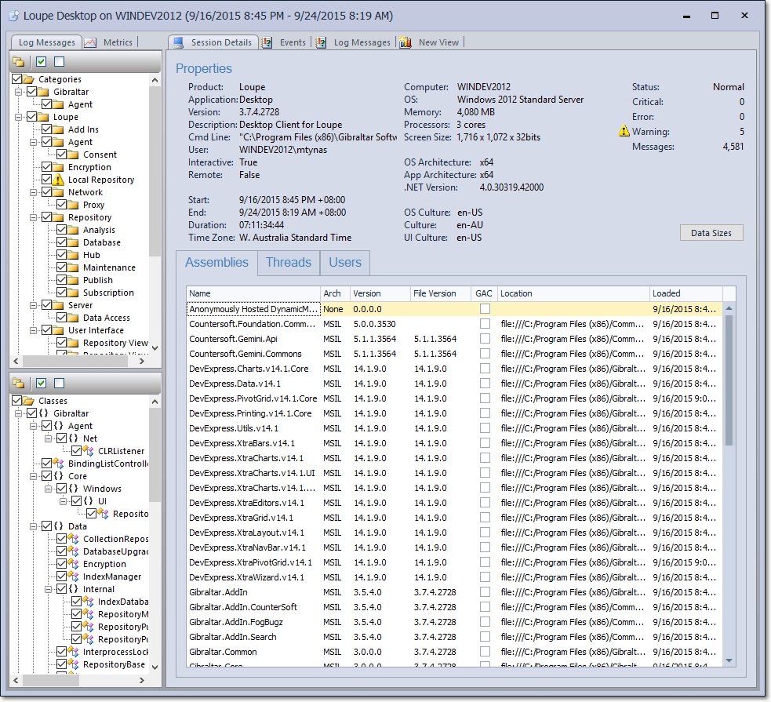Click the IndexManager class icon
771x702 pixels.
coord(73,577)
